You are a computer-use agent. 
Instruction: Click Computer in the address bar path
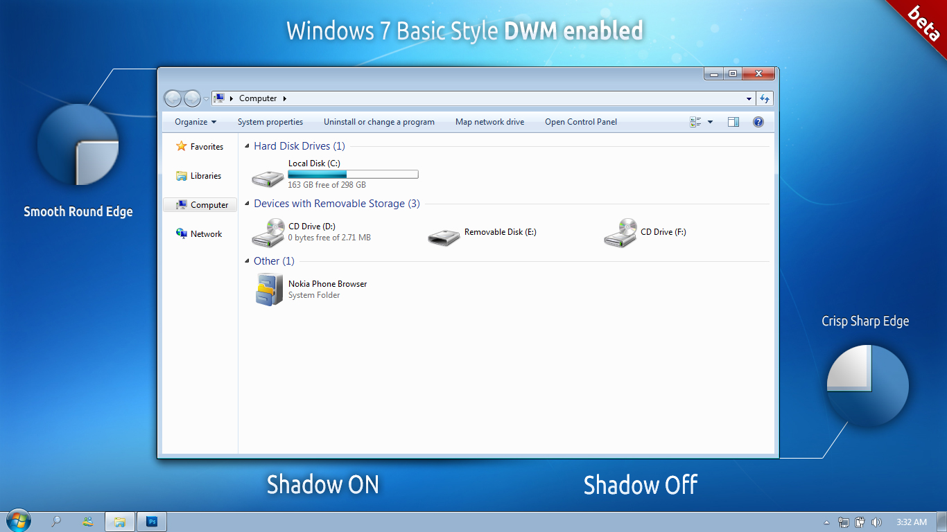click(258, 98)
